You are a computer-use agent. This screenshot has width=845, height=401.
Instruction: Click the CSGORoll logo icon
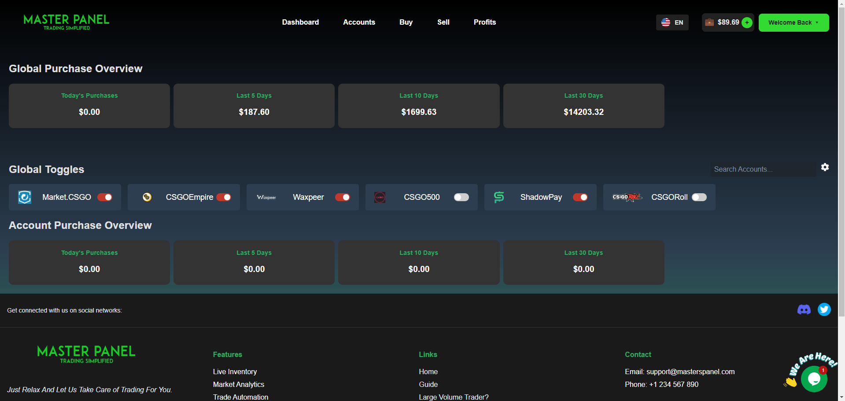627,197
